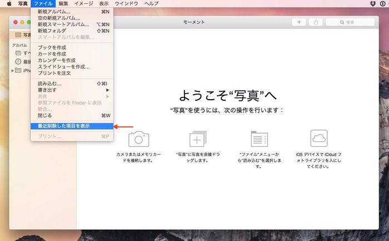Select スライドショーを作成...
The width and height of the screenshot is (389, 241).
pyautogui.click(x=72, y=67)
